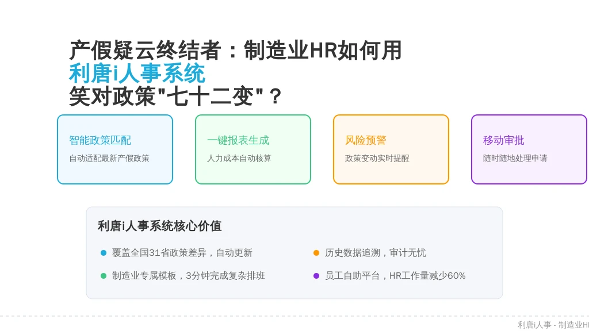Select the purple 移动审批 card
This screenshot has width=589, height=331.
point(529,149)
